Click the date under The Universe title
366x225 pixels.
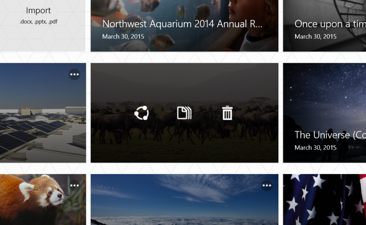click(x=315, y=147)
